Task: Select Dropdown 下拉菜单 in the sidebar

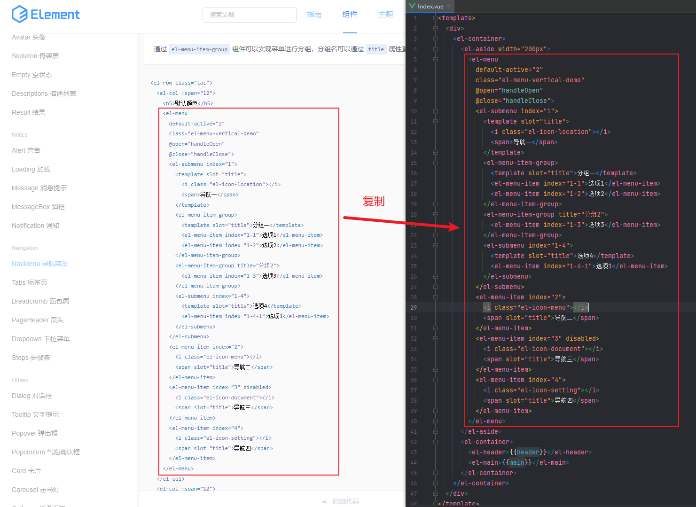Action: [41, 339]
